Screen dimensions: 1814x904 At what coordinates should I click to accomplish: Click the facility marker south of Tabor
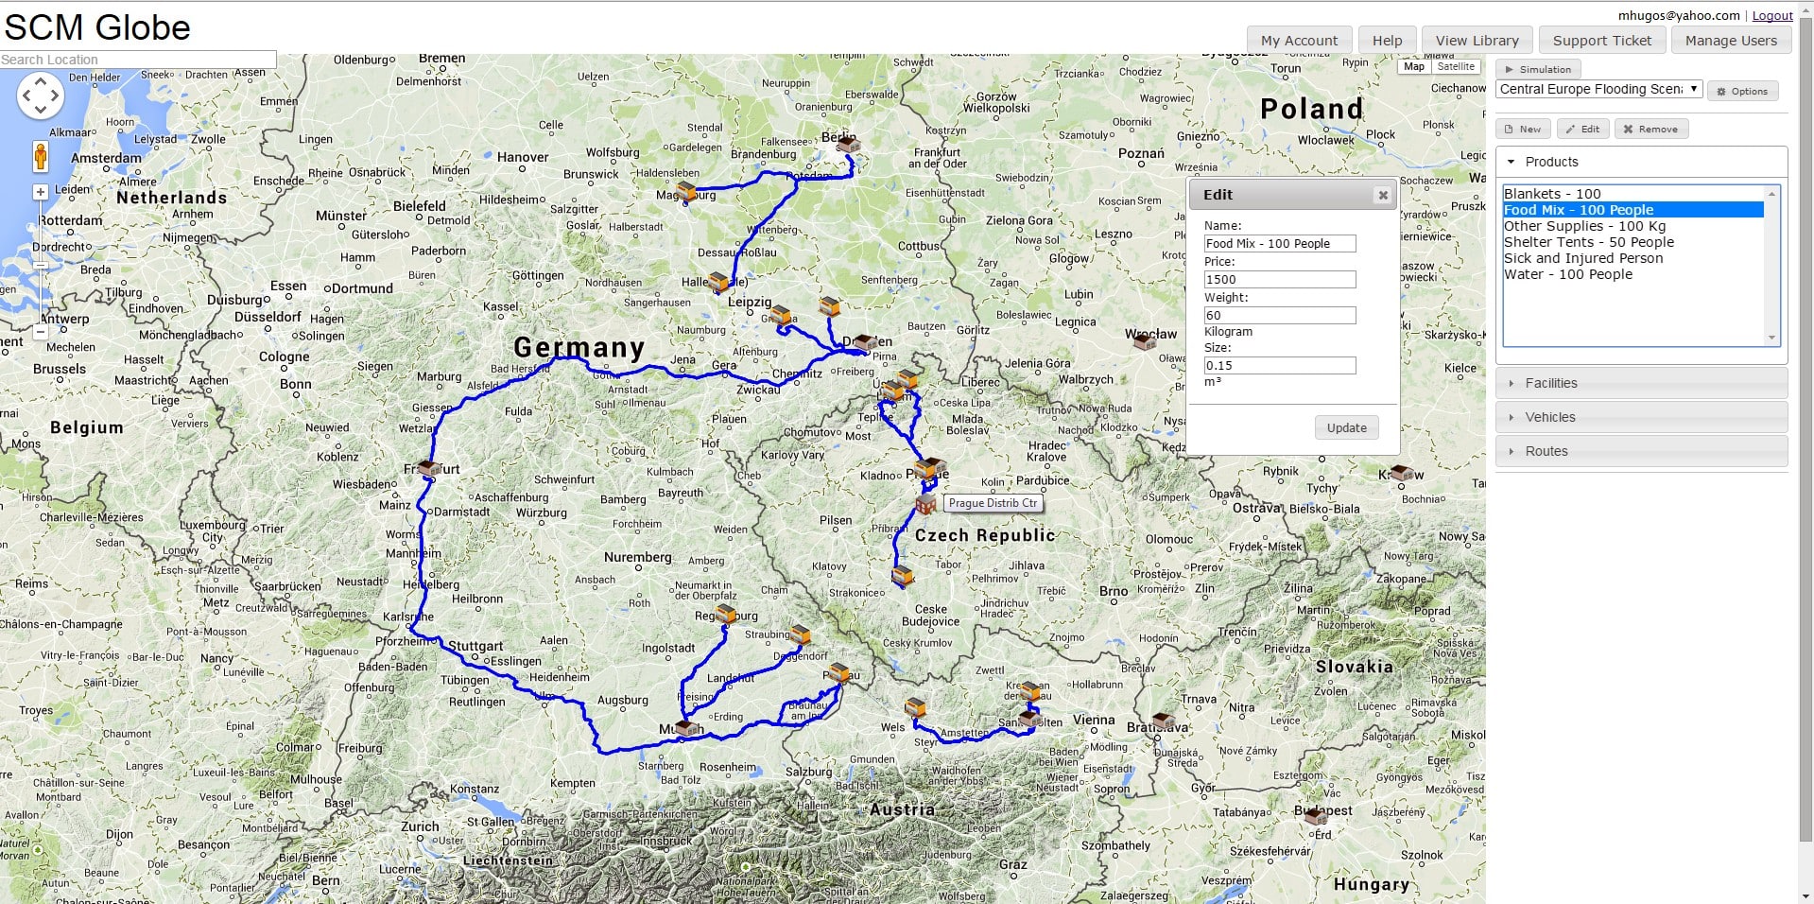[x=903, y=575]
